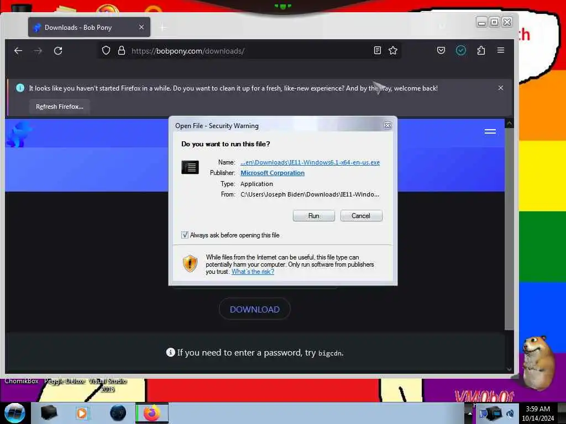This screenshot has height=424, width=566.
Task: Open Peggle Deluxe desktop shortcut
Action: [x=65, y=381]
